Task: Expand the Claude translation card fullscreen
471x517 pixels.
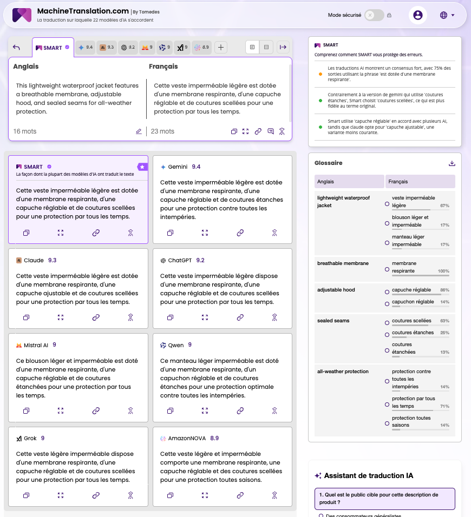Action: [x=61, y=317]
